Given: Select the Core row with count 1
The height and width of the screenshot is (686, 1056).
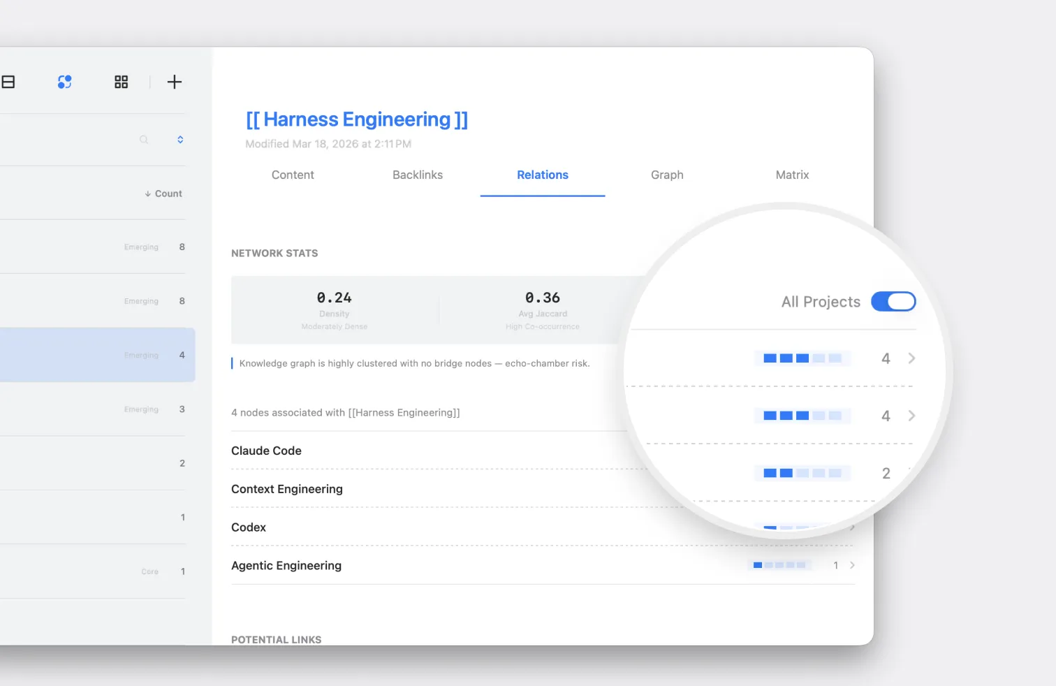Looking at the screenshot, I should click(93, 571).
